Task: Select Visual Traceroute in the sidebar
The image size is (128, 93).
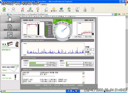Action: point(10,35)
